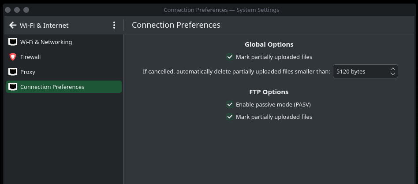Click the Wi-Fi & Networking monitor icon

pos(13,42)
